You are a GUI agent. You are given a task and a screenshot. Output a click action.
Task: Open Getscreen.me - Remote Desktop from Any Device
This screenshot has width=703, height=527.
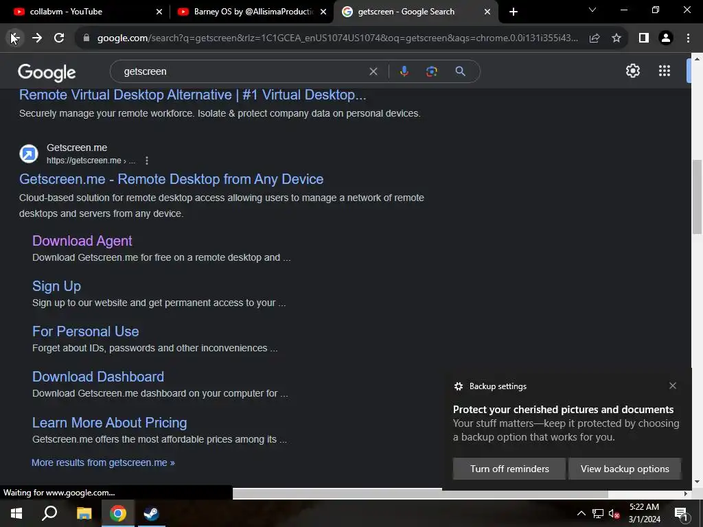171,179
